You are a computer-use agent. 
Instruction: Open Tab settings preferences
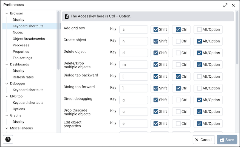pos(22,58)
